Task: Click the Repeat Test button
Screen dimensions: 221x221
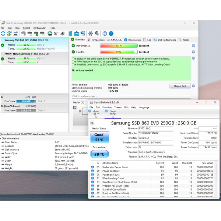Action: 180,86
